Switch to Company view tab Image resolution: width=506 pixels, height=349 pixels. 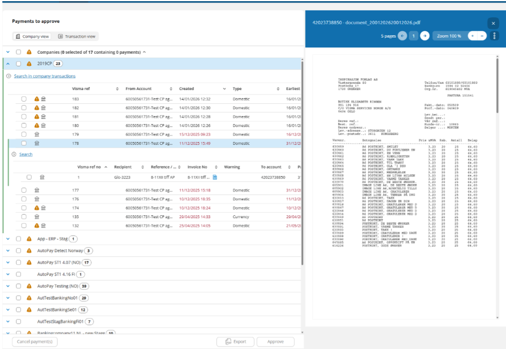(32, 36)
